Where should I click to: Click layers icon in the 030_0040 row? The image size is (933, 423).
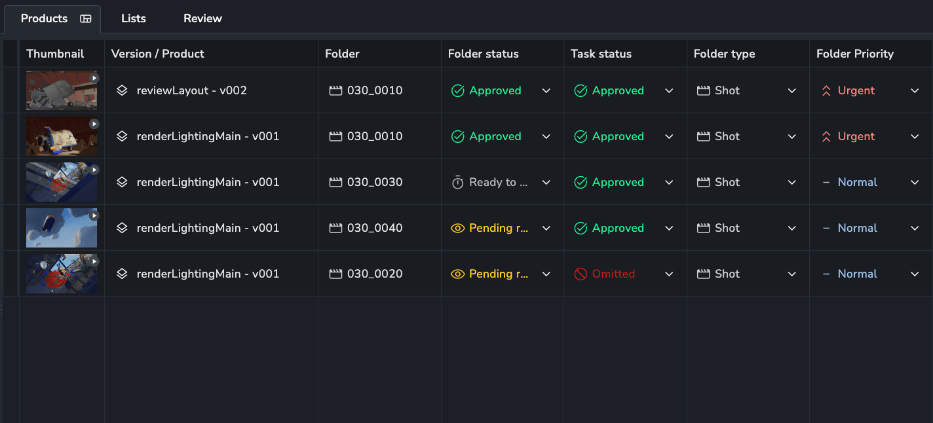pyautogui.click(x=122, y=228)
